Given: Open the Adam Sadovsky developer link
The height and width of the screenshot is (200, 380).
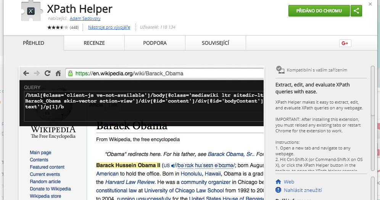Looking at the screenshot, I should pyautogui.click(x=85, y=18).
